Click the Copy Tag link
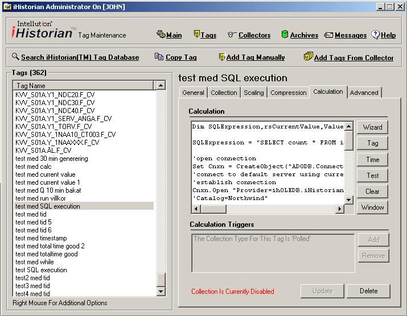Screen dimensions: 407x316 point(181,57)
